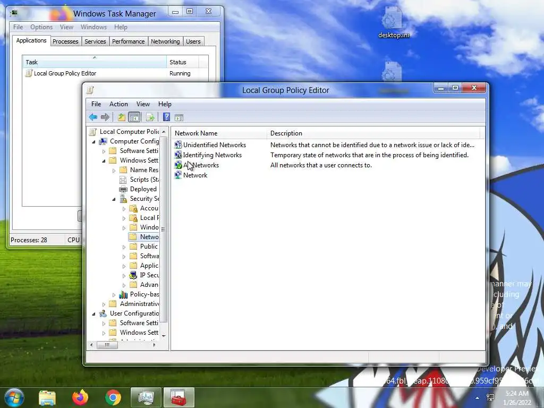Click the Forward arrow in the Policy Editor toolbar
The width and height of the screenshot is (544, 408).
(x=105, y=117)
